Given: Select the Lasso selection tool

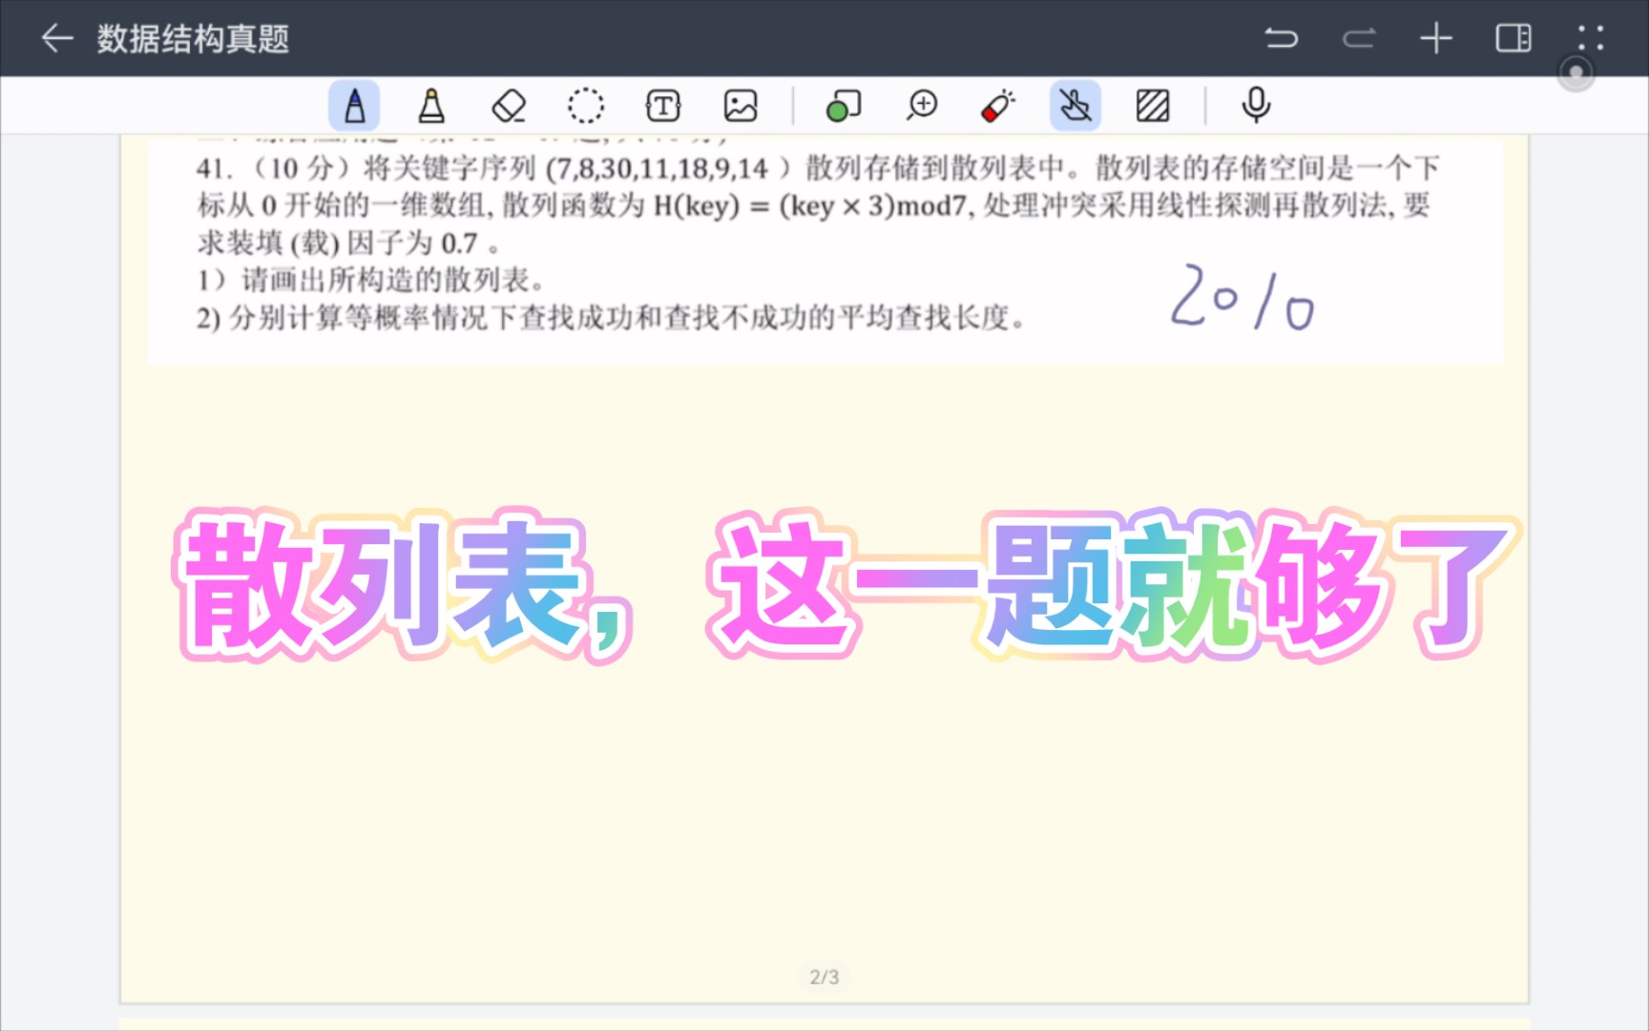Looking at the screenshot, I should click(586, 105).
